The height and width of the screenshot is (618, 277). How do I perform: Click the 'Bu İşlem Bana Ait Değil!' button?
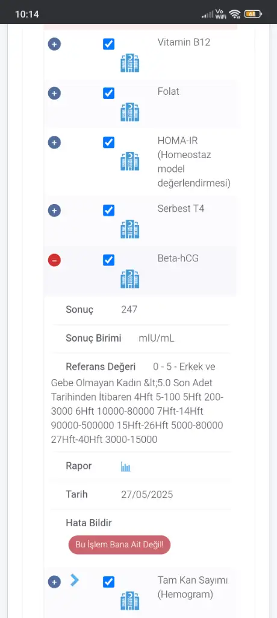pos(120,545)
